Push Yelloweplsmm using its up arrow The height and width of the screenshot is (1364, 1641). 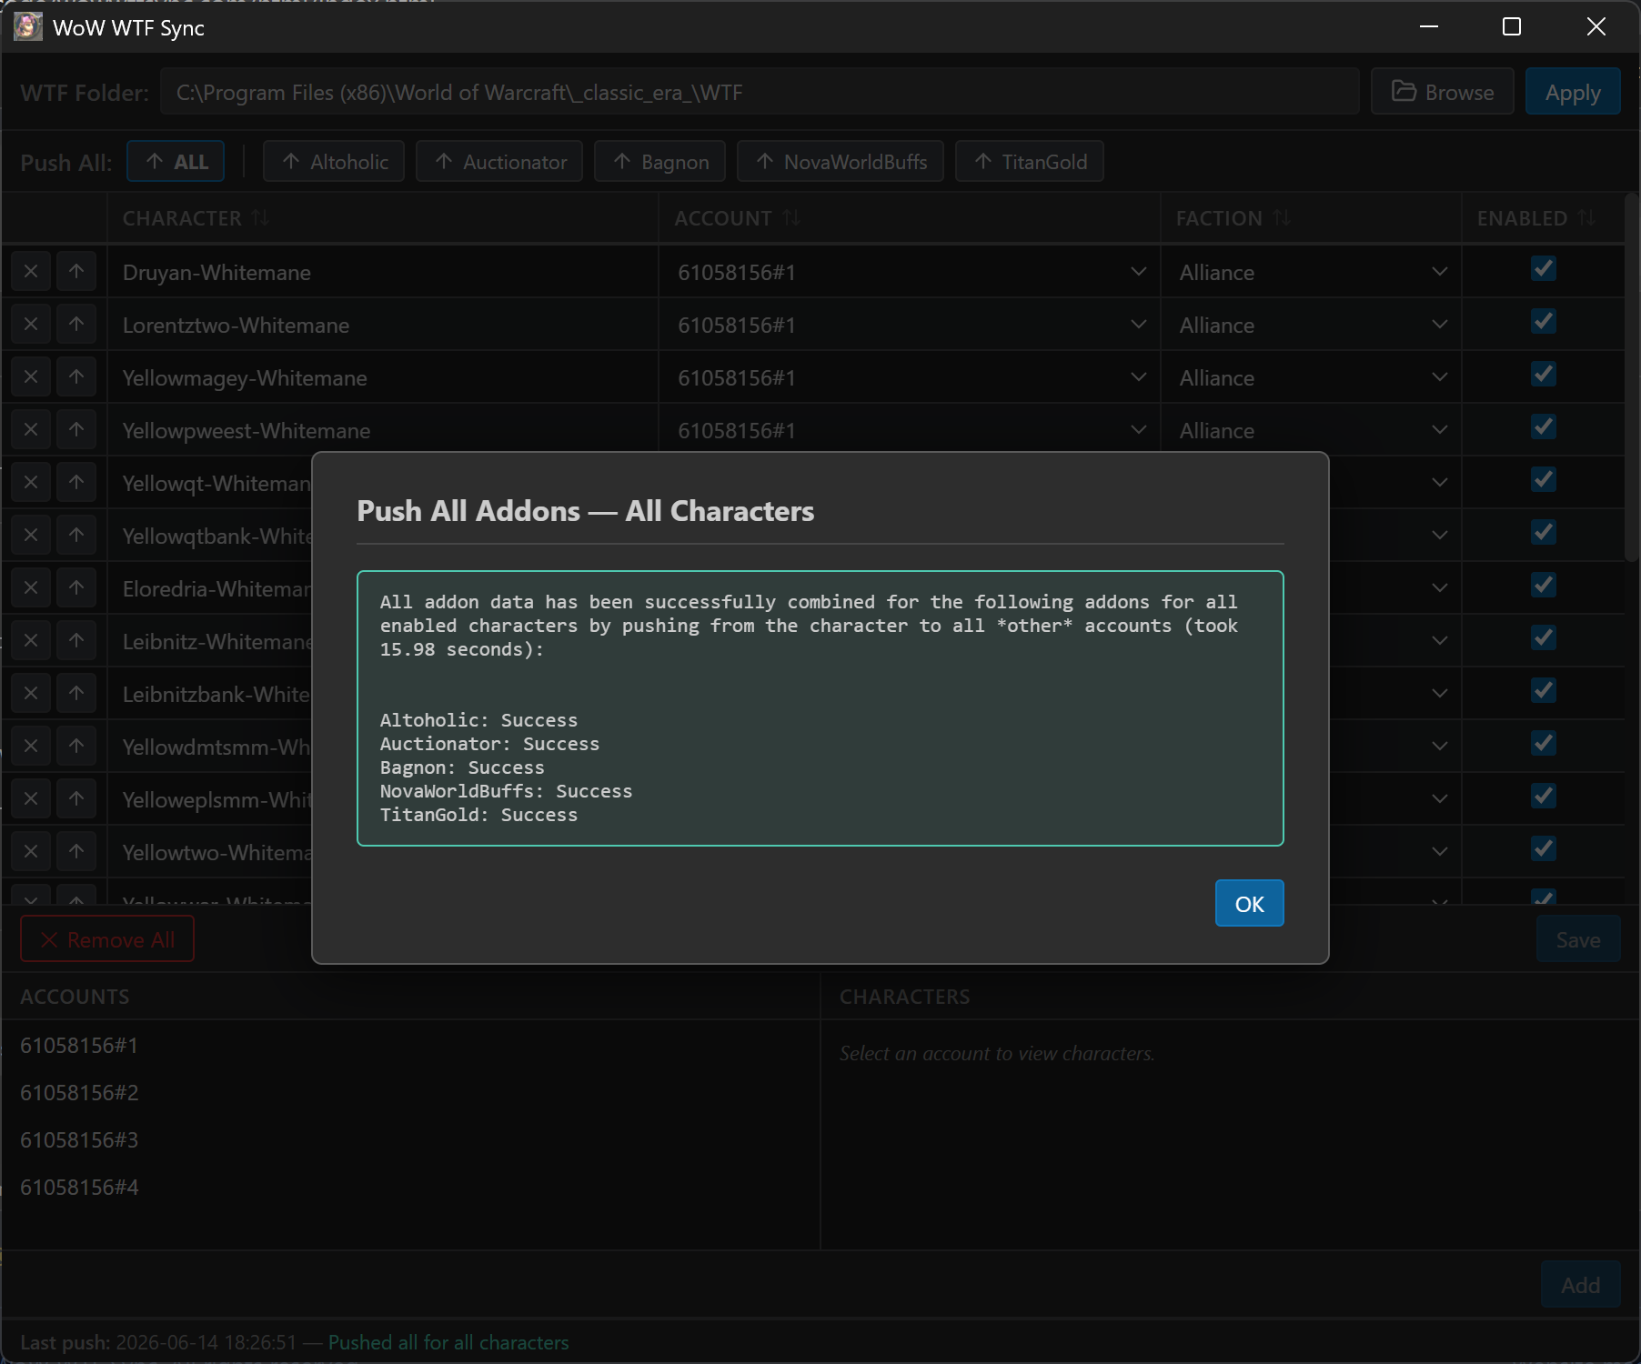coord(76,798)
